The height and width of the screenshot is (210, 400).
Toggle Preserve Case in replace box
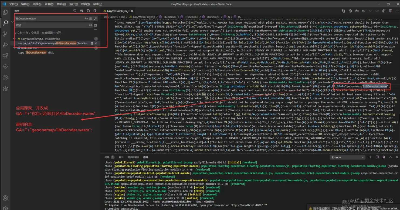point(90,25)
